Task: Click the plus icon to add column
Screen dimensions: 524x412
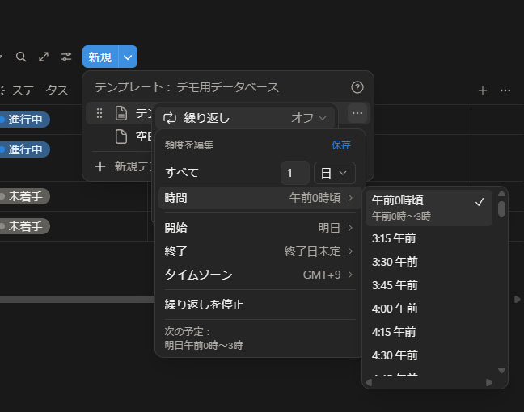Action: pyautogui.click(x=483, y=90)
